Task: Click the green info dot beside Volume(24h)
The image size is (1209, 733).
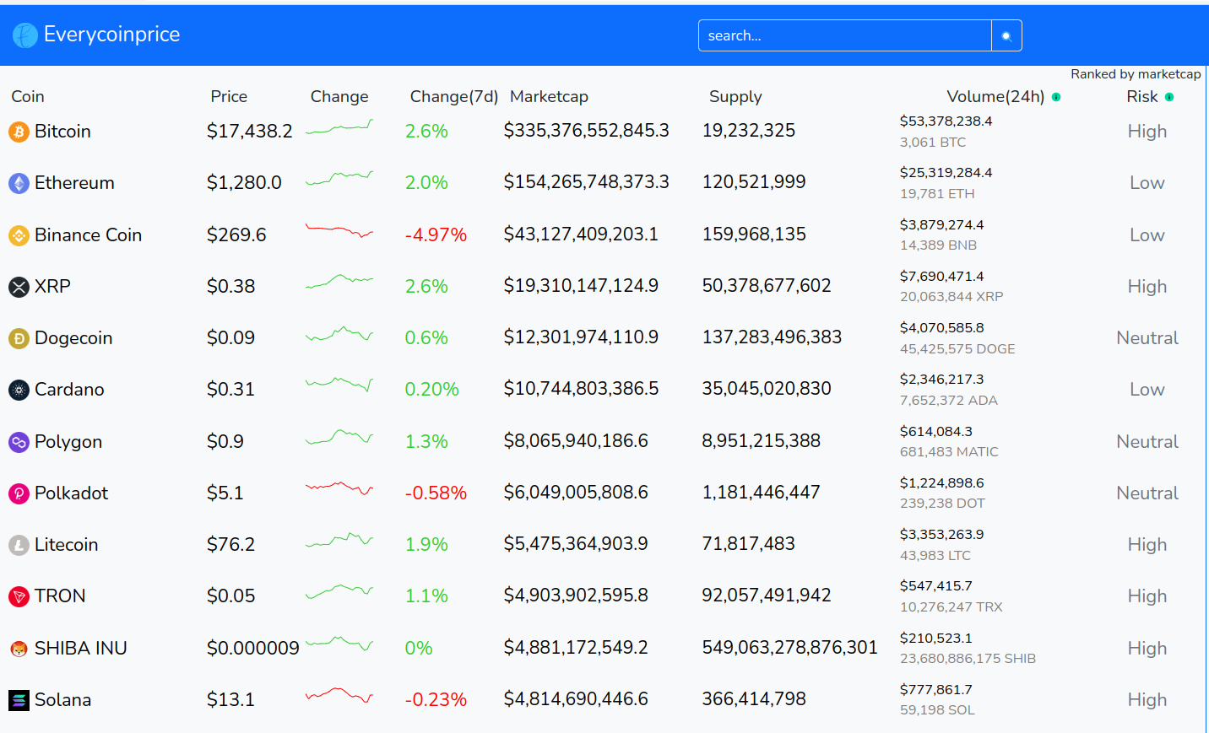Action: pos(1056,97)
